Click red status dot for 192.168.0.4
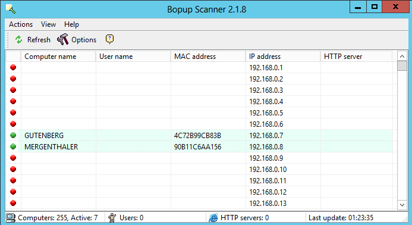Screen dimensions: 412x225 [13, 101]
